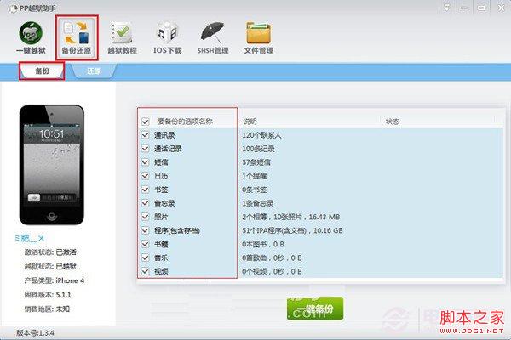Click the 通讯录 item label
This screenshot has height=340, width=511.
tap(164, 135)
